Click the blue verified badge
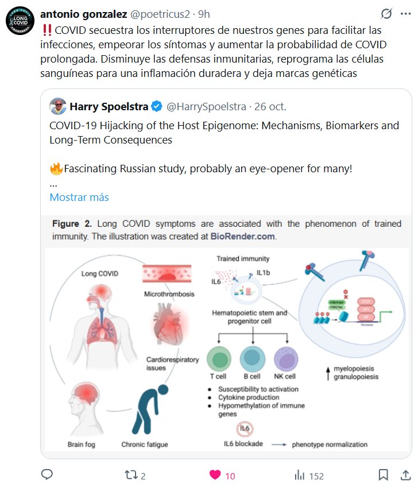Viewport: 418px width, 488px height. 156,106
